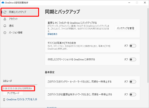149x108 pixels.
Task: Click the バックアップを管理 button
Action: [x=125, y=28]
